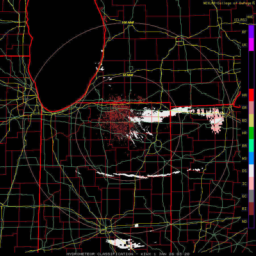Click the ND legend label
Image resolution: width=256 pixels, height=256 pixels.
coord(244,222)
